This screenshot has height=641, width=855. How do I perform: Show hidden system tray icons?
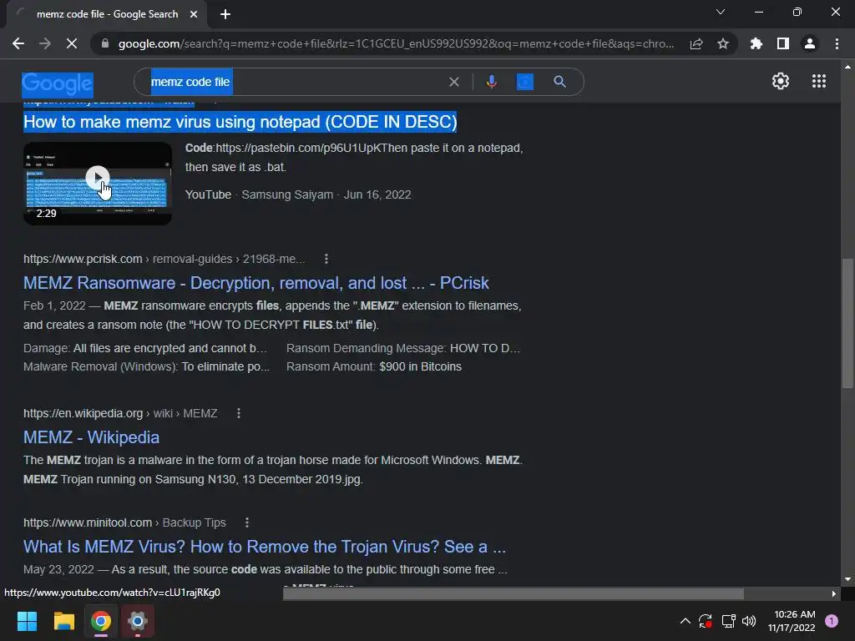point(685,621)
